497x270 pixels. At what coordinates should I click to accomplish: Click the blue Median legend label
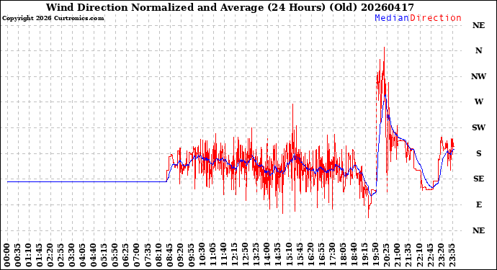(x=392, y=18)
